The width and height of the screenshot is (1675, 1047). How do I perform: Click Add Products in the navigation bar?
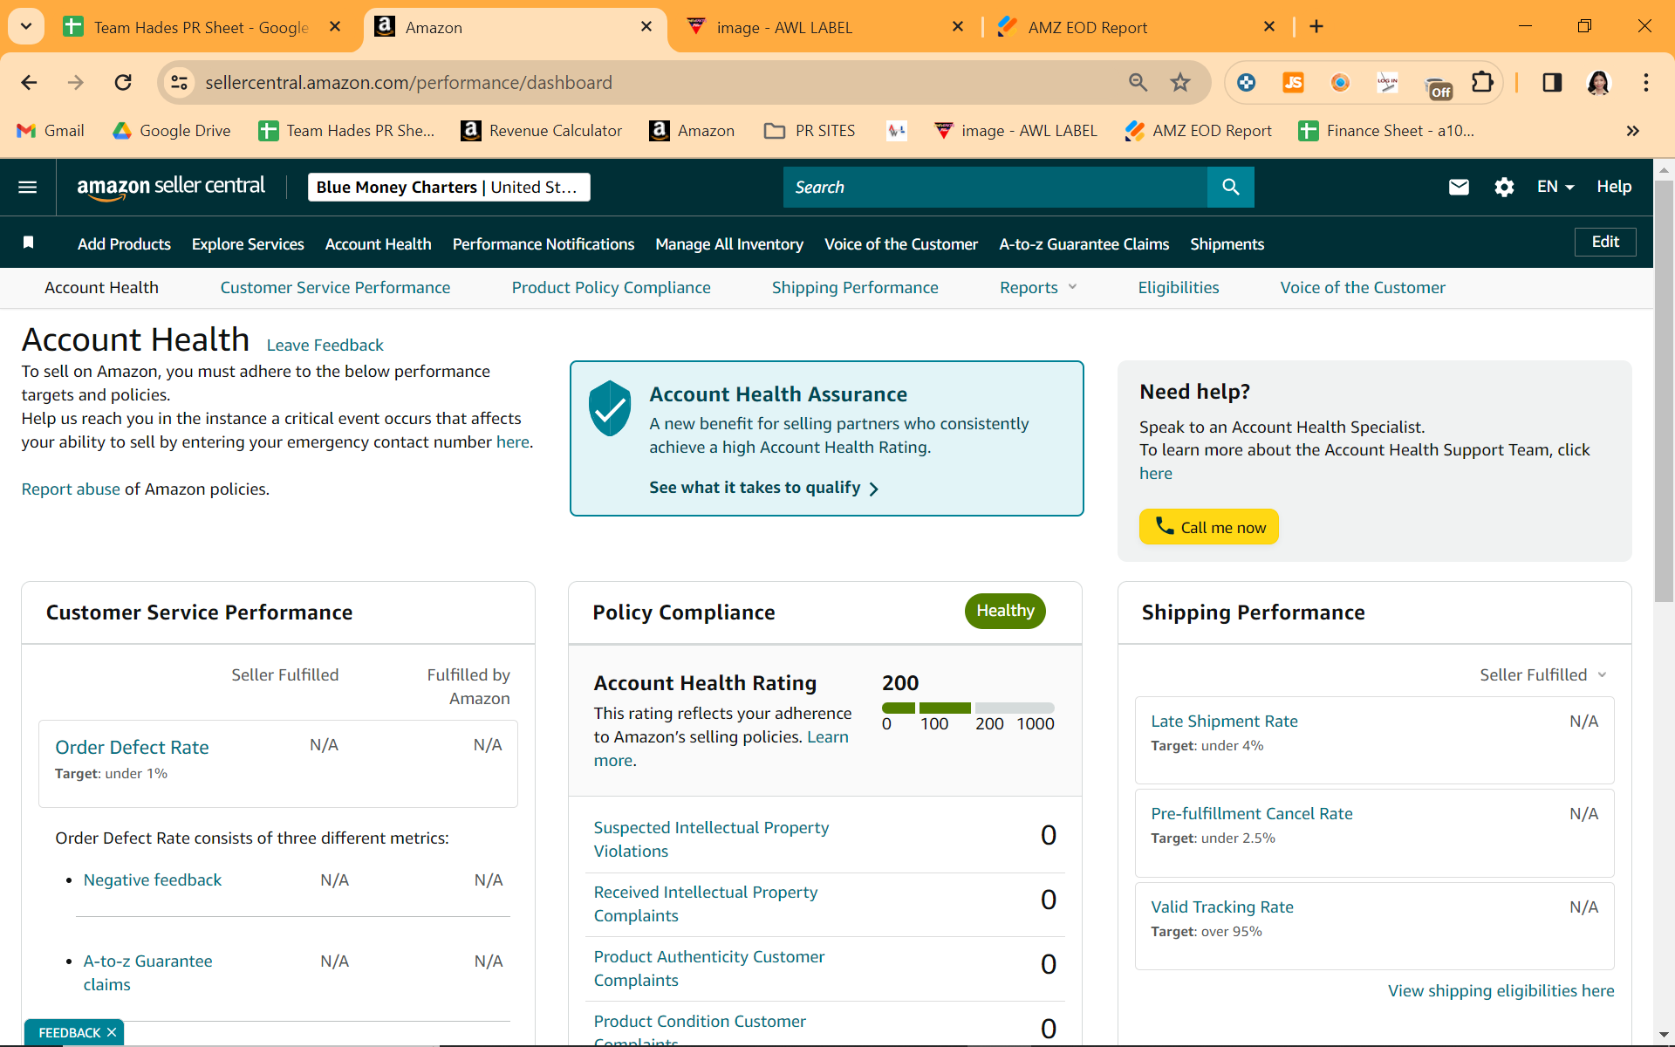point(124,244)
